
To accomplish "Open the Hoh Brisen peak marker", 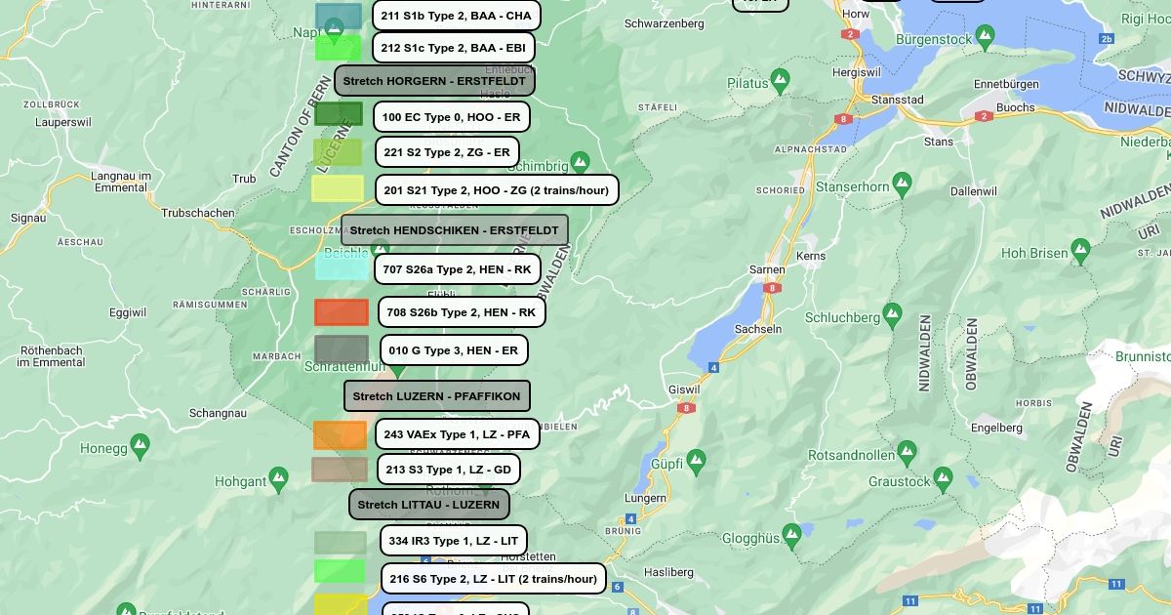I will [1080, 250].
